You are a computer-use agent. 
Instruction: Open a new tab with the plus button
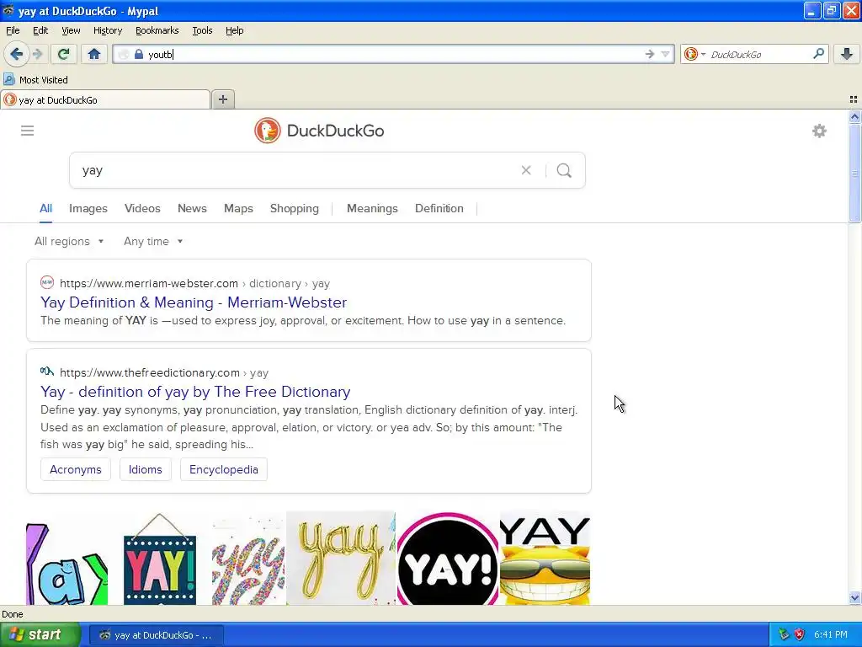[222, 99]
